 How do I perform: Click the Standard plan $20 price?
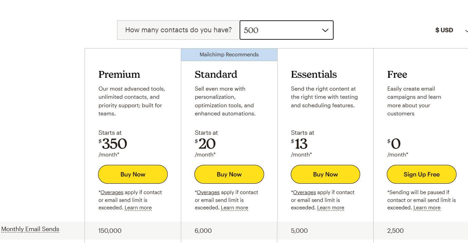[205, 144]
